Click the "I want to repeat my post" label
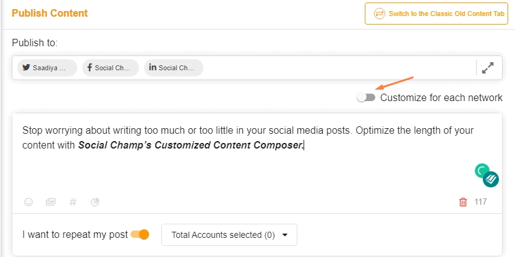This screenshot has height=257, width=515. tap(75, 235)
